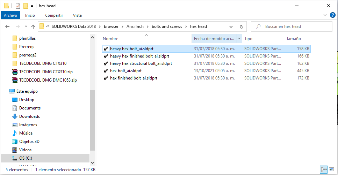This screenshot has height=175, width=338.
Task: Navigate to bolts and screws breadcrumb
Action: 167,26
